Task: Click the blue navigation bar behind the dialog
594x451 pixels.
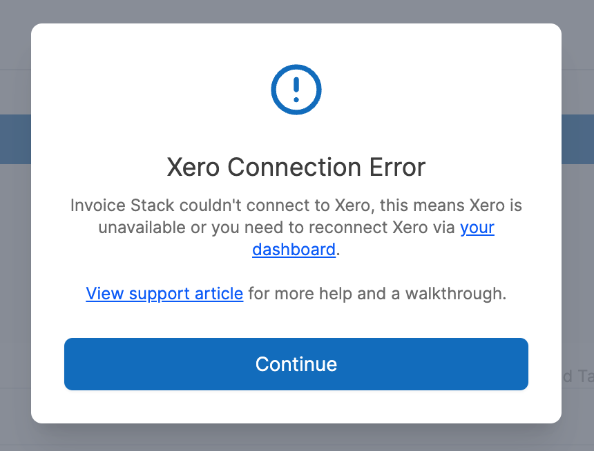Action: 14,139
